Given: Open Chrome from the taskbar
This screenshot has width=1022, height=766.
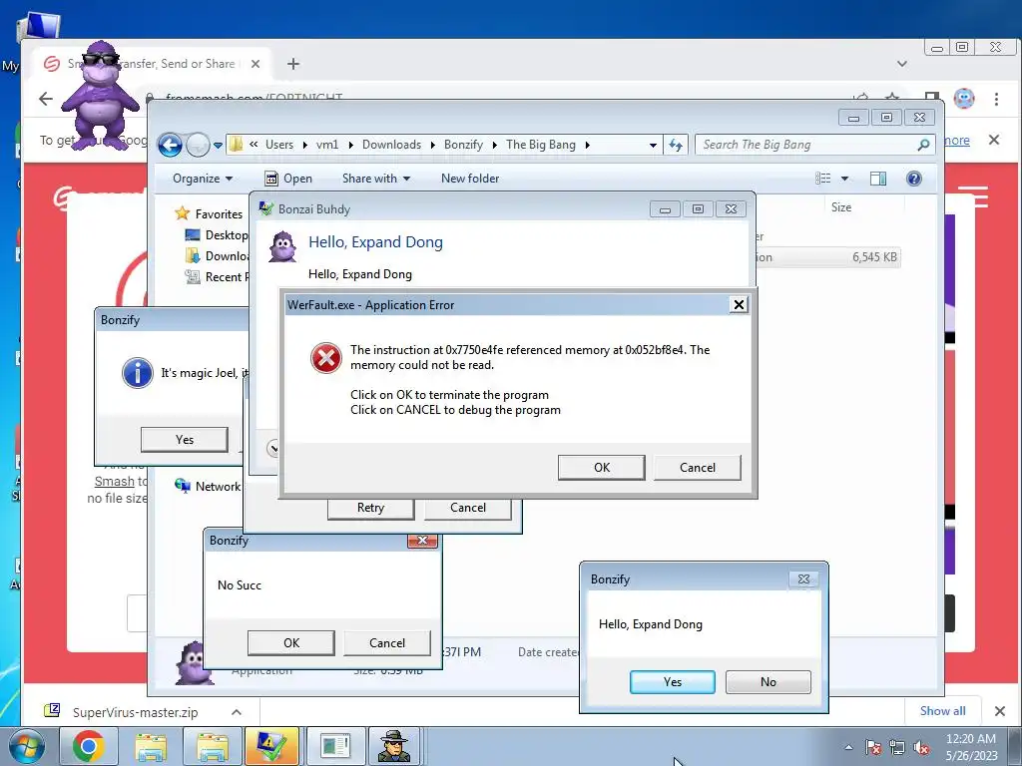Looking at the screenshot, I should (89, 746).
